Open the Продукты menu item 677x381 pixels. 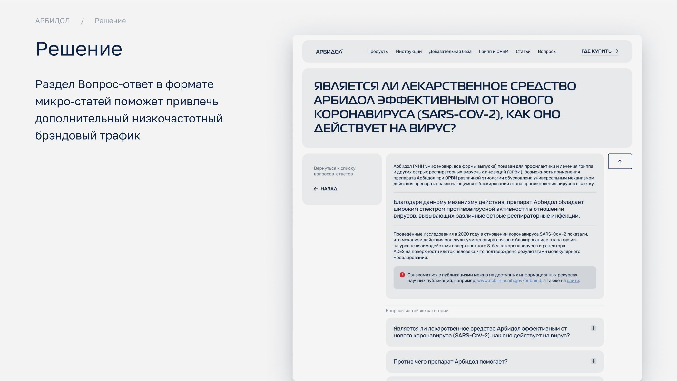[378, 52]
